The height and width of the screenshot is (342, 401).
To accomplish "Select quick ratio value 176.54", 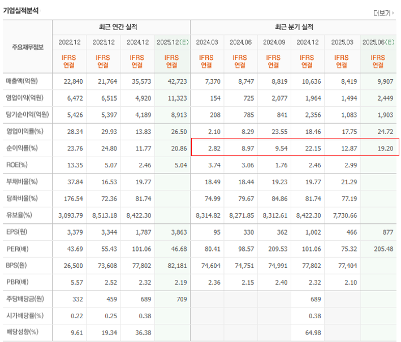I will [74, 199].
